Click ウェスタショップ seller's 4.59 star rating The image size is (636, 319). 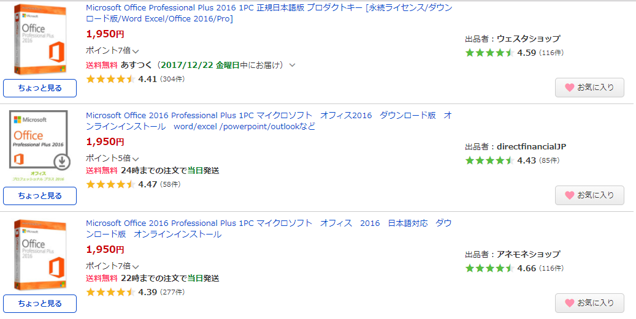(489, 53)
